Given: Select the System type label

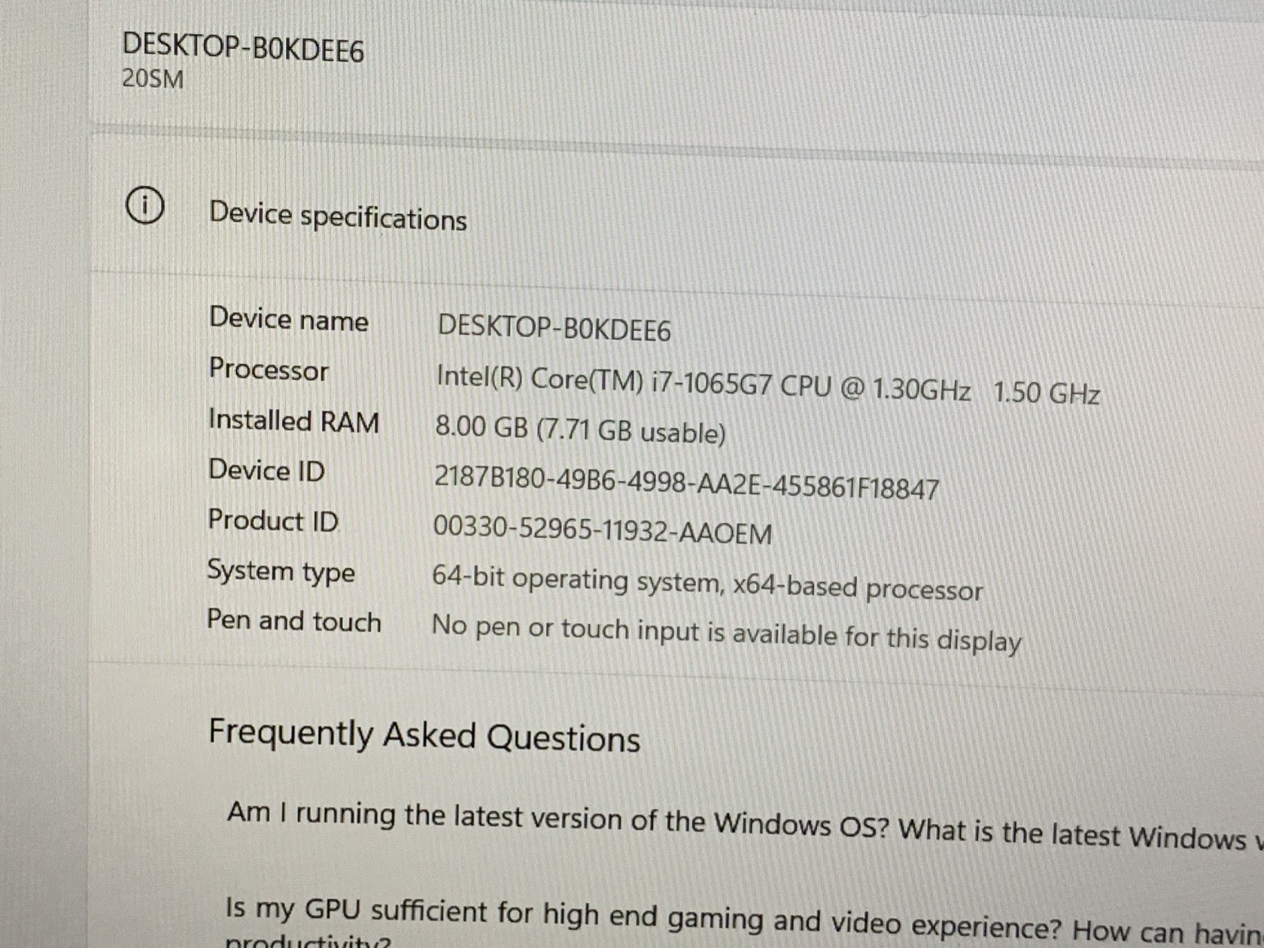Looking at the screenshot, I should (281, 571).
